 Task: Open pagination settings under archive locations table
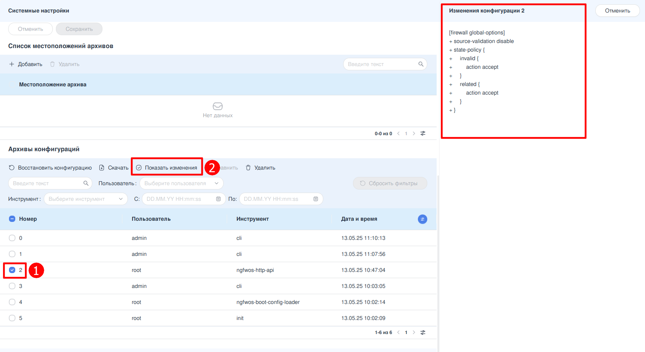pos(423,134)
